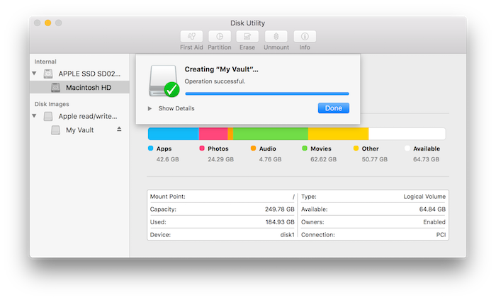Click the completed blue progress bar
This screenshot has width=496, height=300.
click(267, 93)
